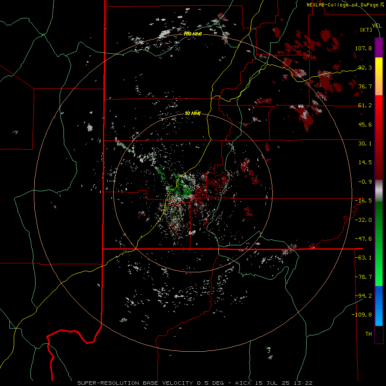
Task: Select the -63.1 velocity scale label
Action: click(x=363, y=258)
